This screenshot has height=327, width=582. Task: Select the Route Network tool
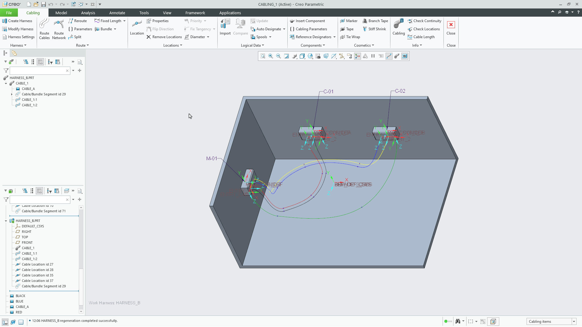coord(59,29)
